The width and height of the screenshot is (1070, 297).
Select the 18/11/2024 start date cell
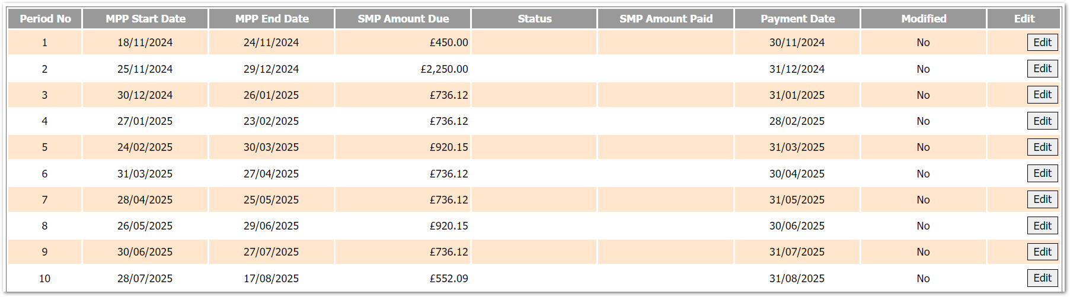tap(145, 43)
